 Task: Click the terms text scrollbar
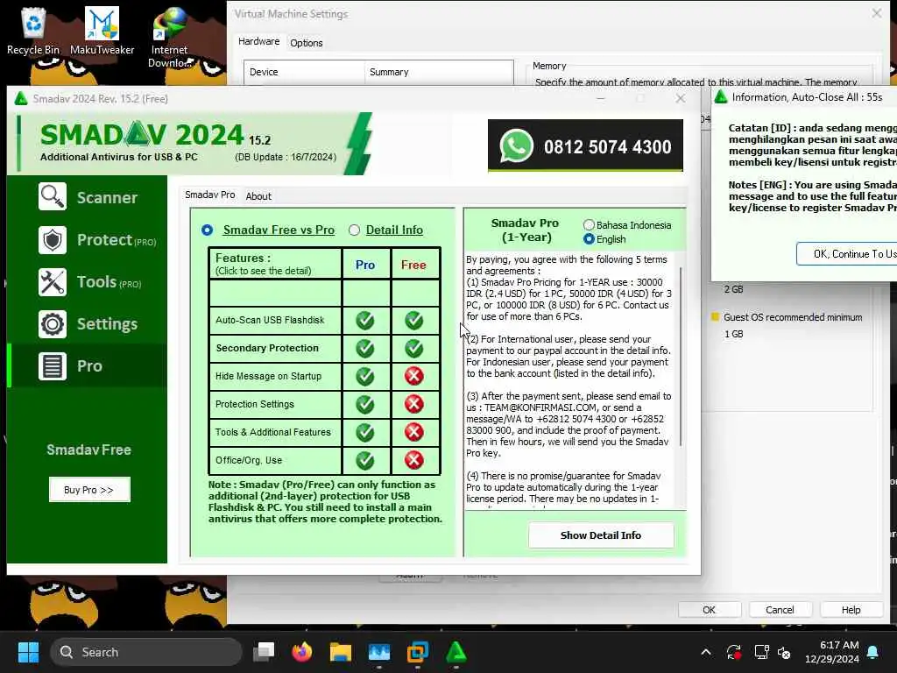680,358
